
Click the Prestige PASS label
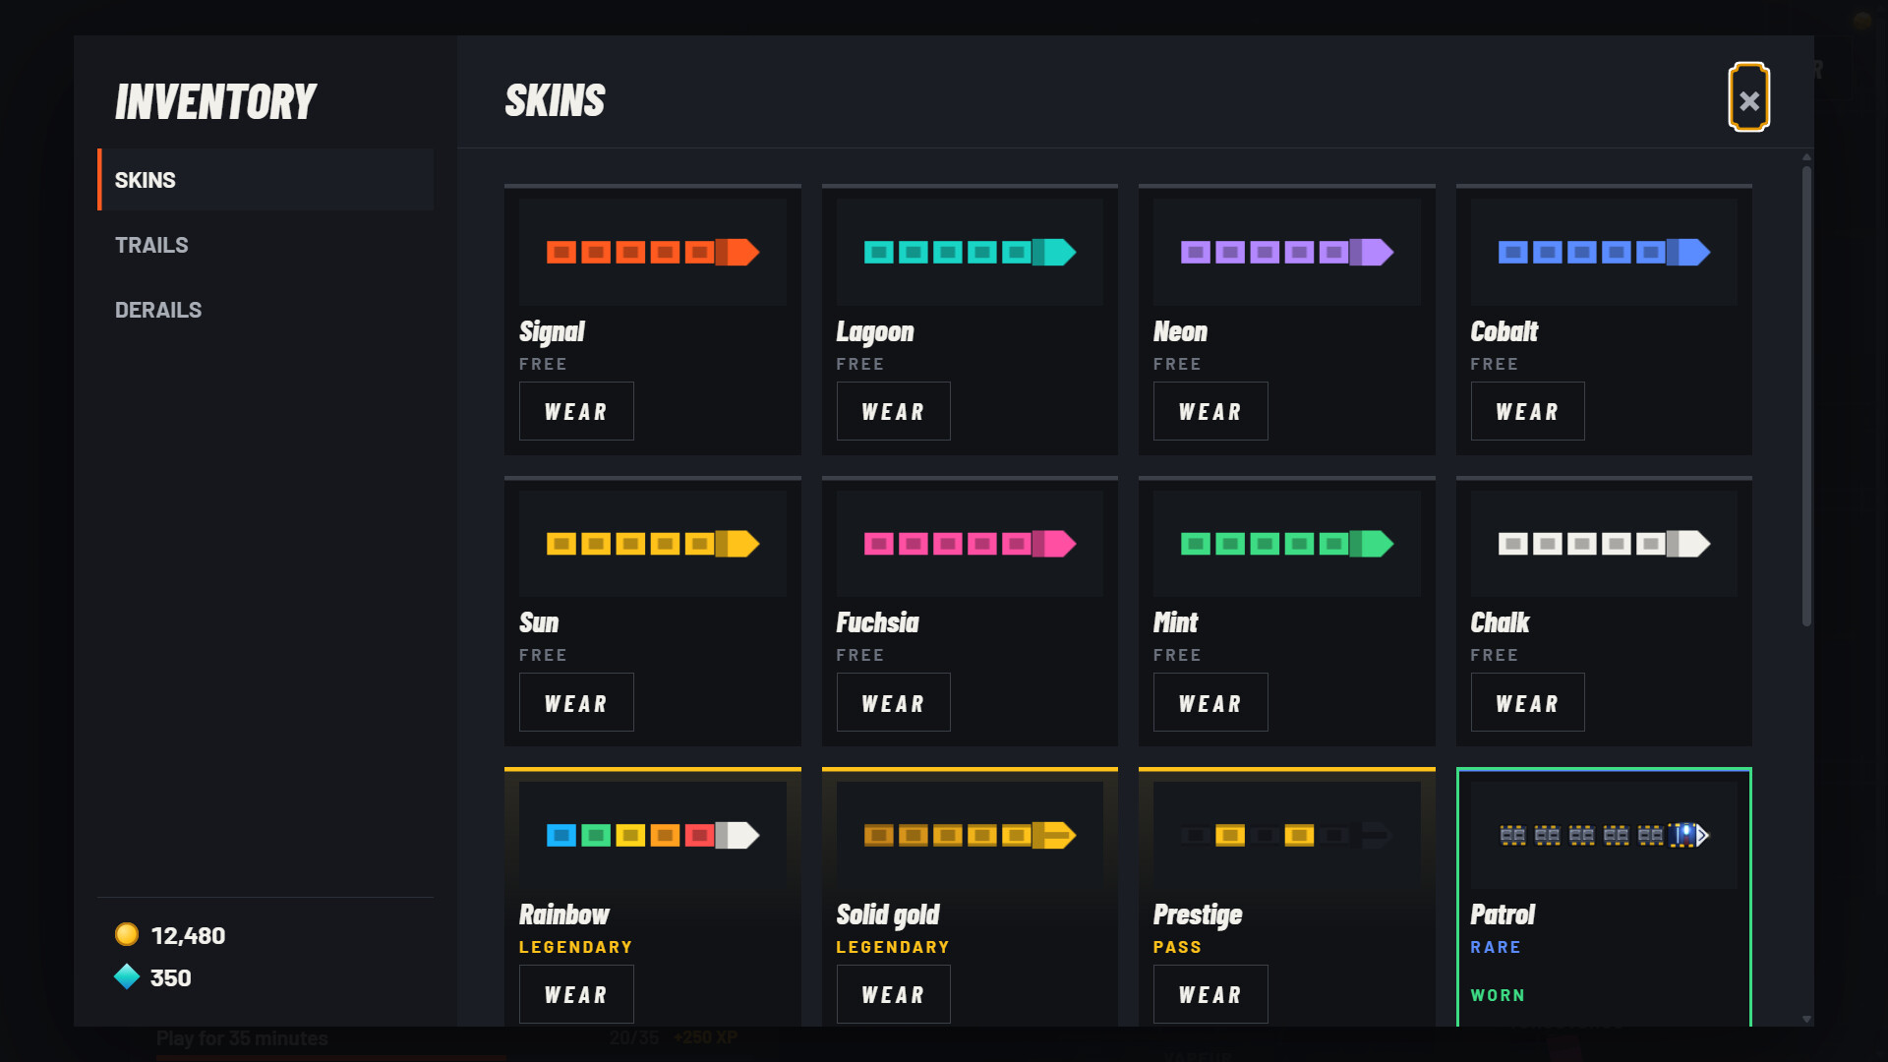1177,947
